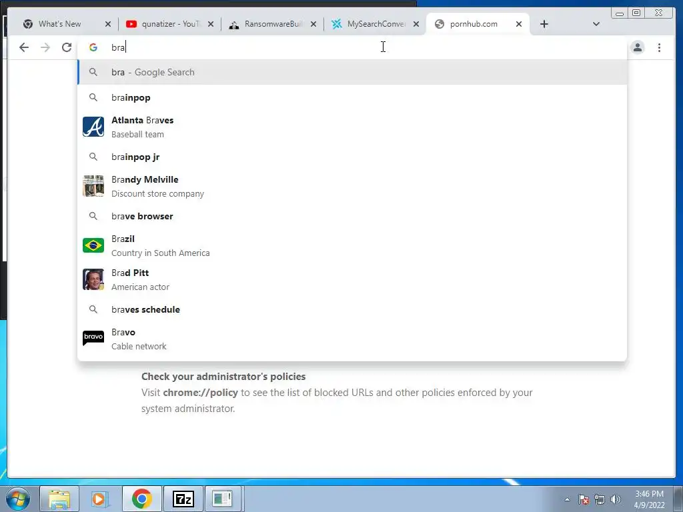683x512 pixels.
Task: Select the Atlanta Braves suggestion
Action: 352,127
